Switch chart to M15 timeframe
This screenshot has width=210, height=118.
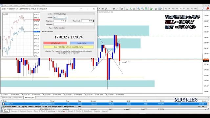tap(173, 9)
